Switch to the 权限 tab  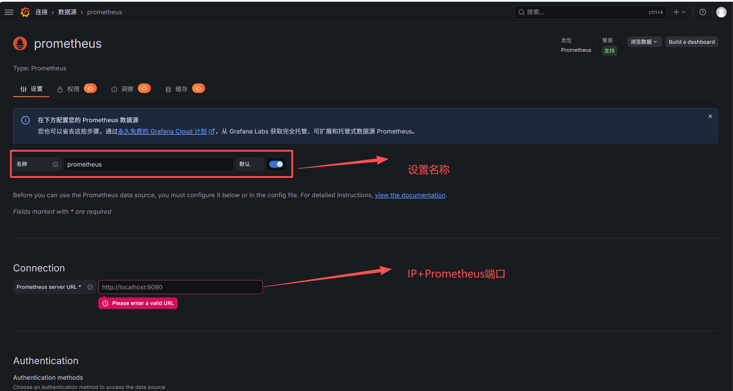click(x=68, y=89)
